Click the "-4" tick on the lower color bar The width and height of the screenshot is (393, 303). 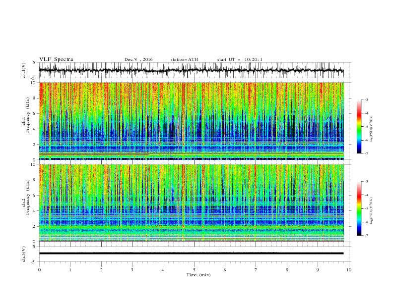(x=366, y=195)
